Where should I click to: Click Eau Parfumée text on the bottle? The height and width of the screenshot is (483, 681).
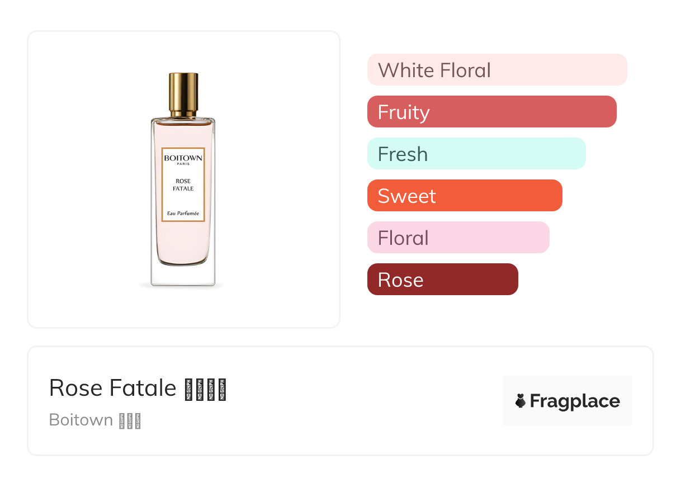tap(183, 213)
